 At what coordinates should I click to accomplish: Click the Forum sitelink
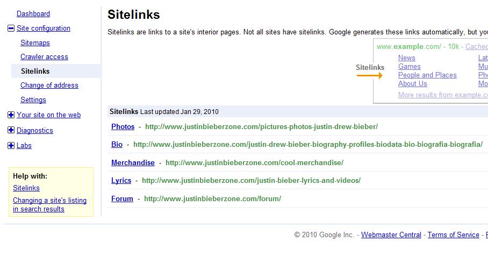pyautogui.click(x=122, y=198)
